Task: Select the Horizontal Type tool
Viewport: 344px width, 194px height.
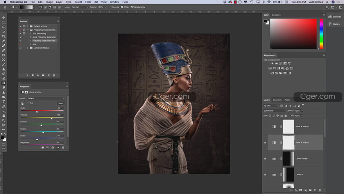Action: tap(4, 102)
